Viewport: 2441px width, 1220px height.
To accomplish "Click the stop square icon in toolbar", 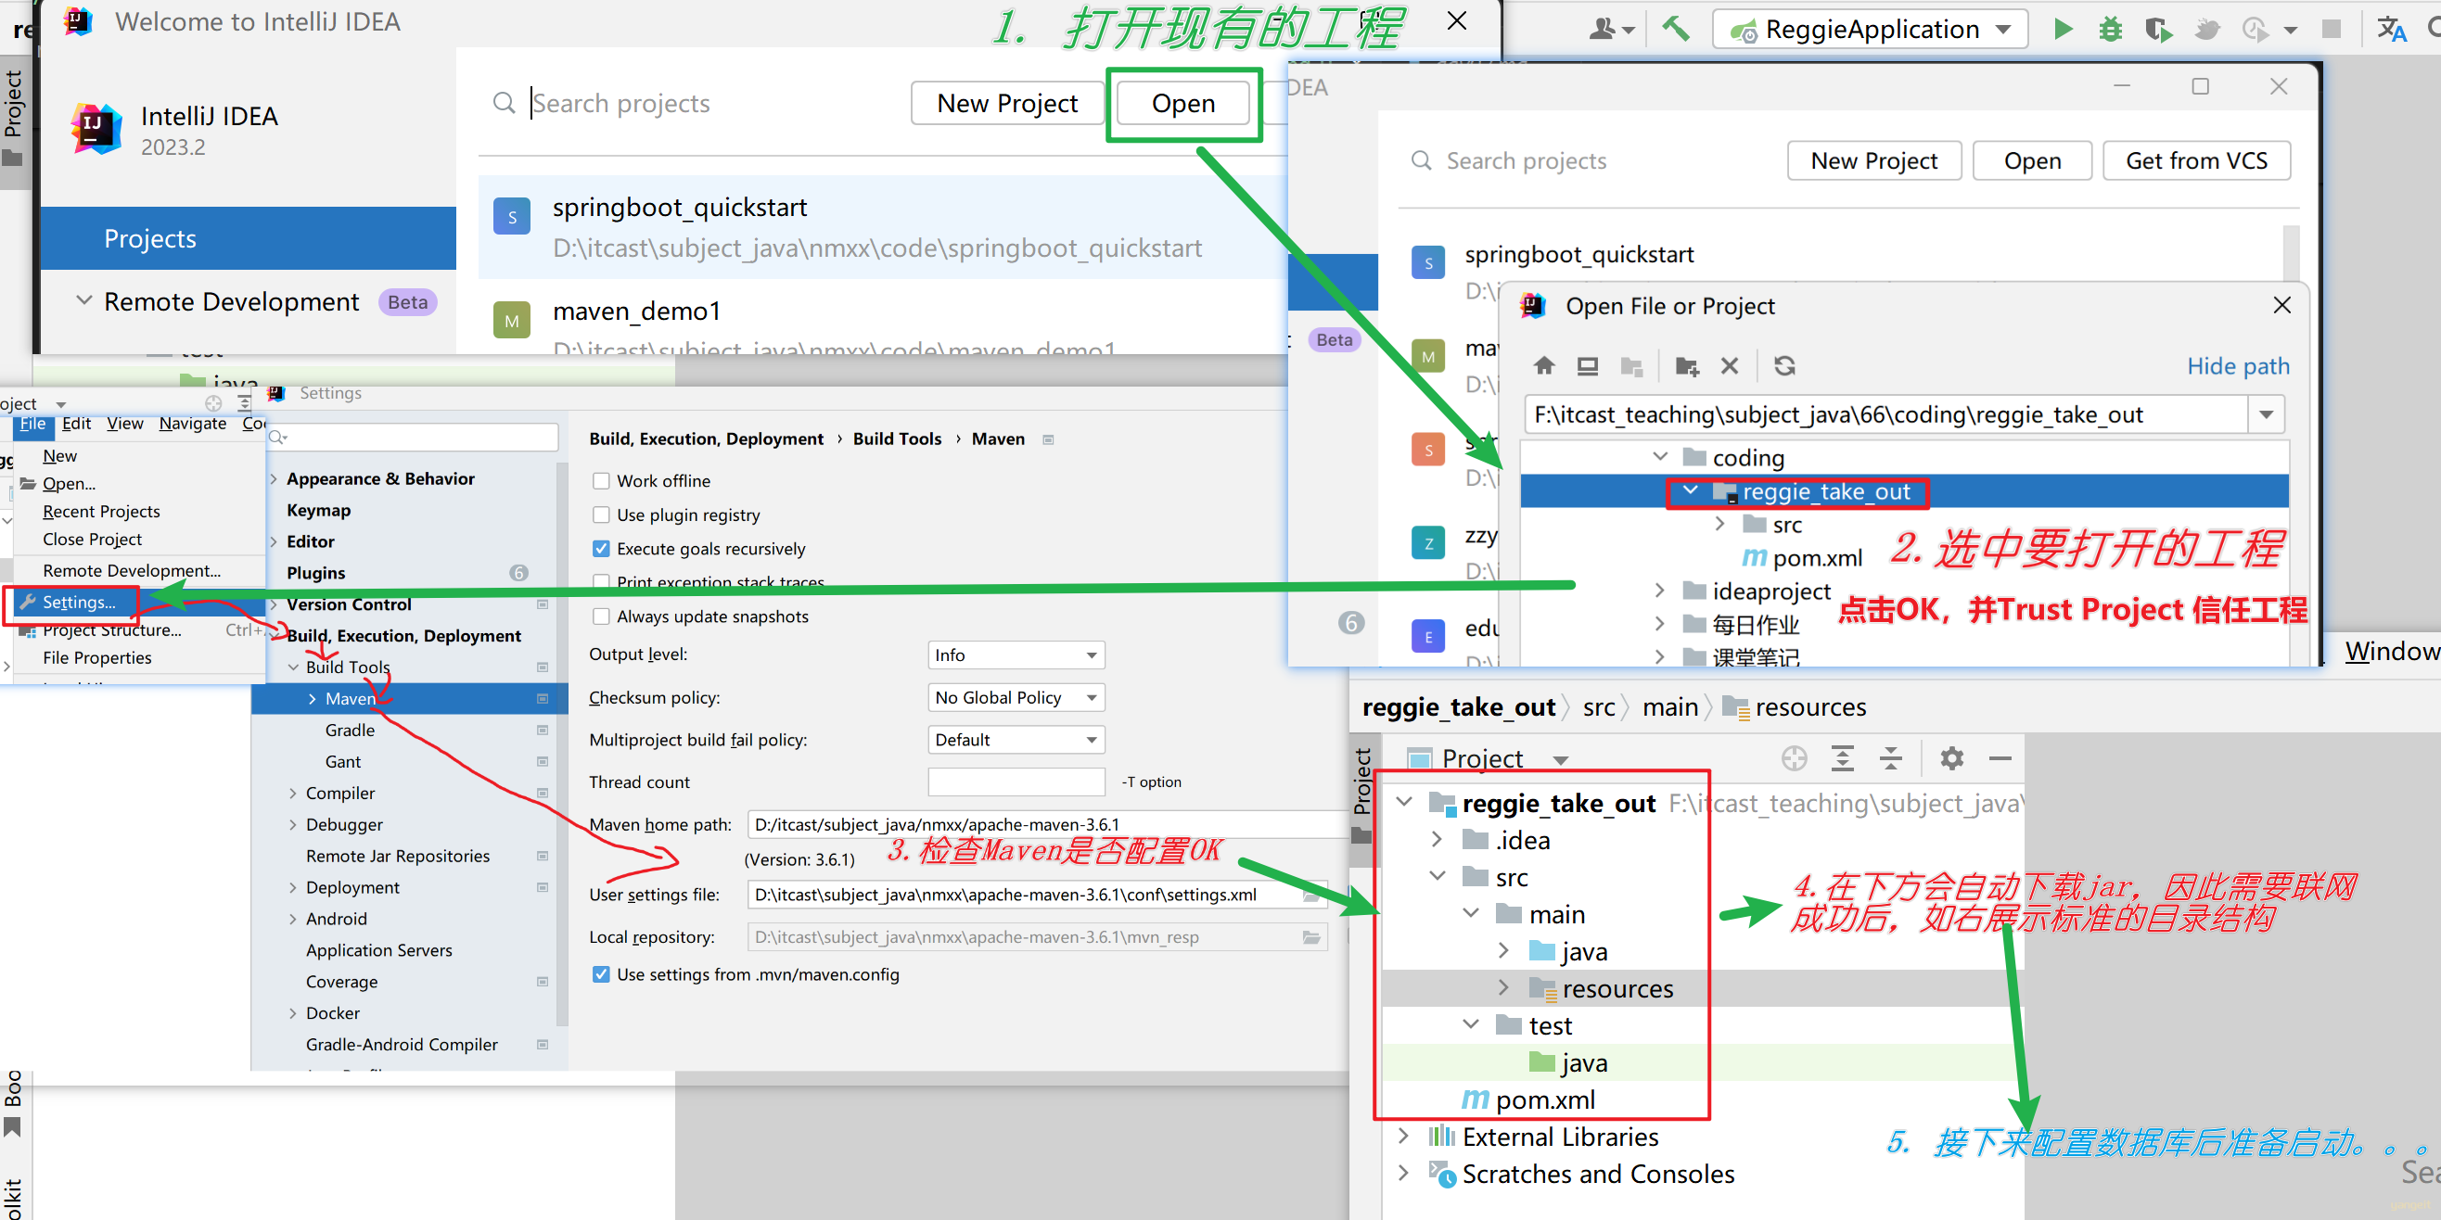I will [x=2331, y=30].
